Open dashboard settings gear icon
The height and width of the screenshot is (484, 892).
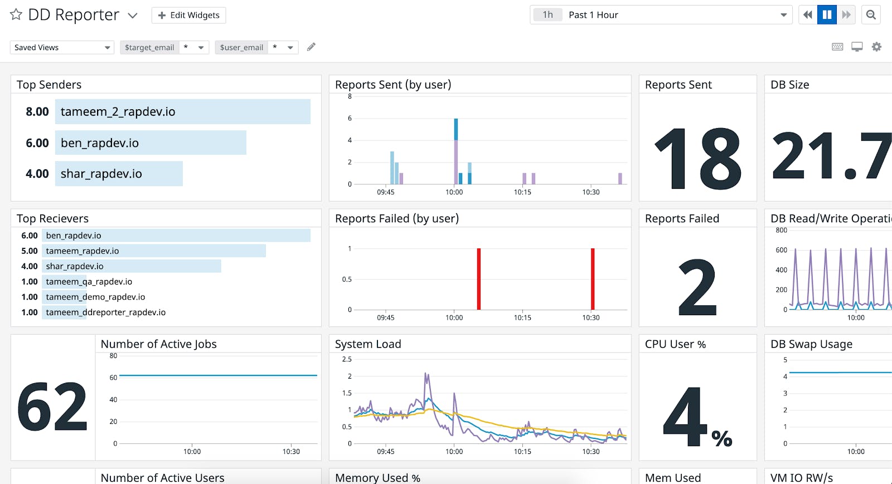coord(876,47)
